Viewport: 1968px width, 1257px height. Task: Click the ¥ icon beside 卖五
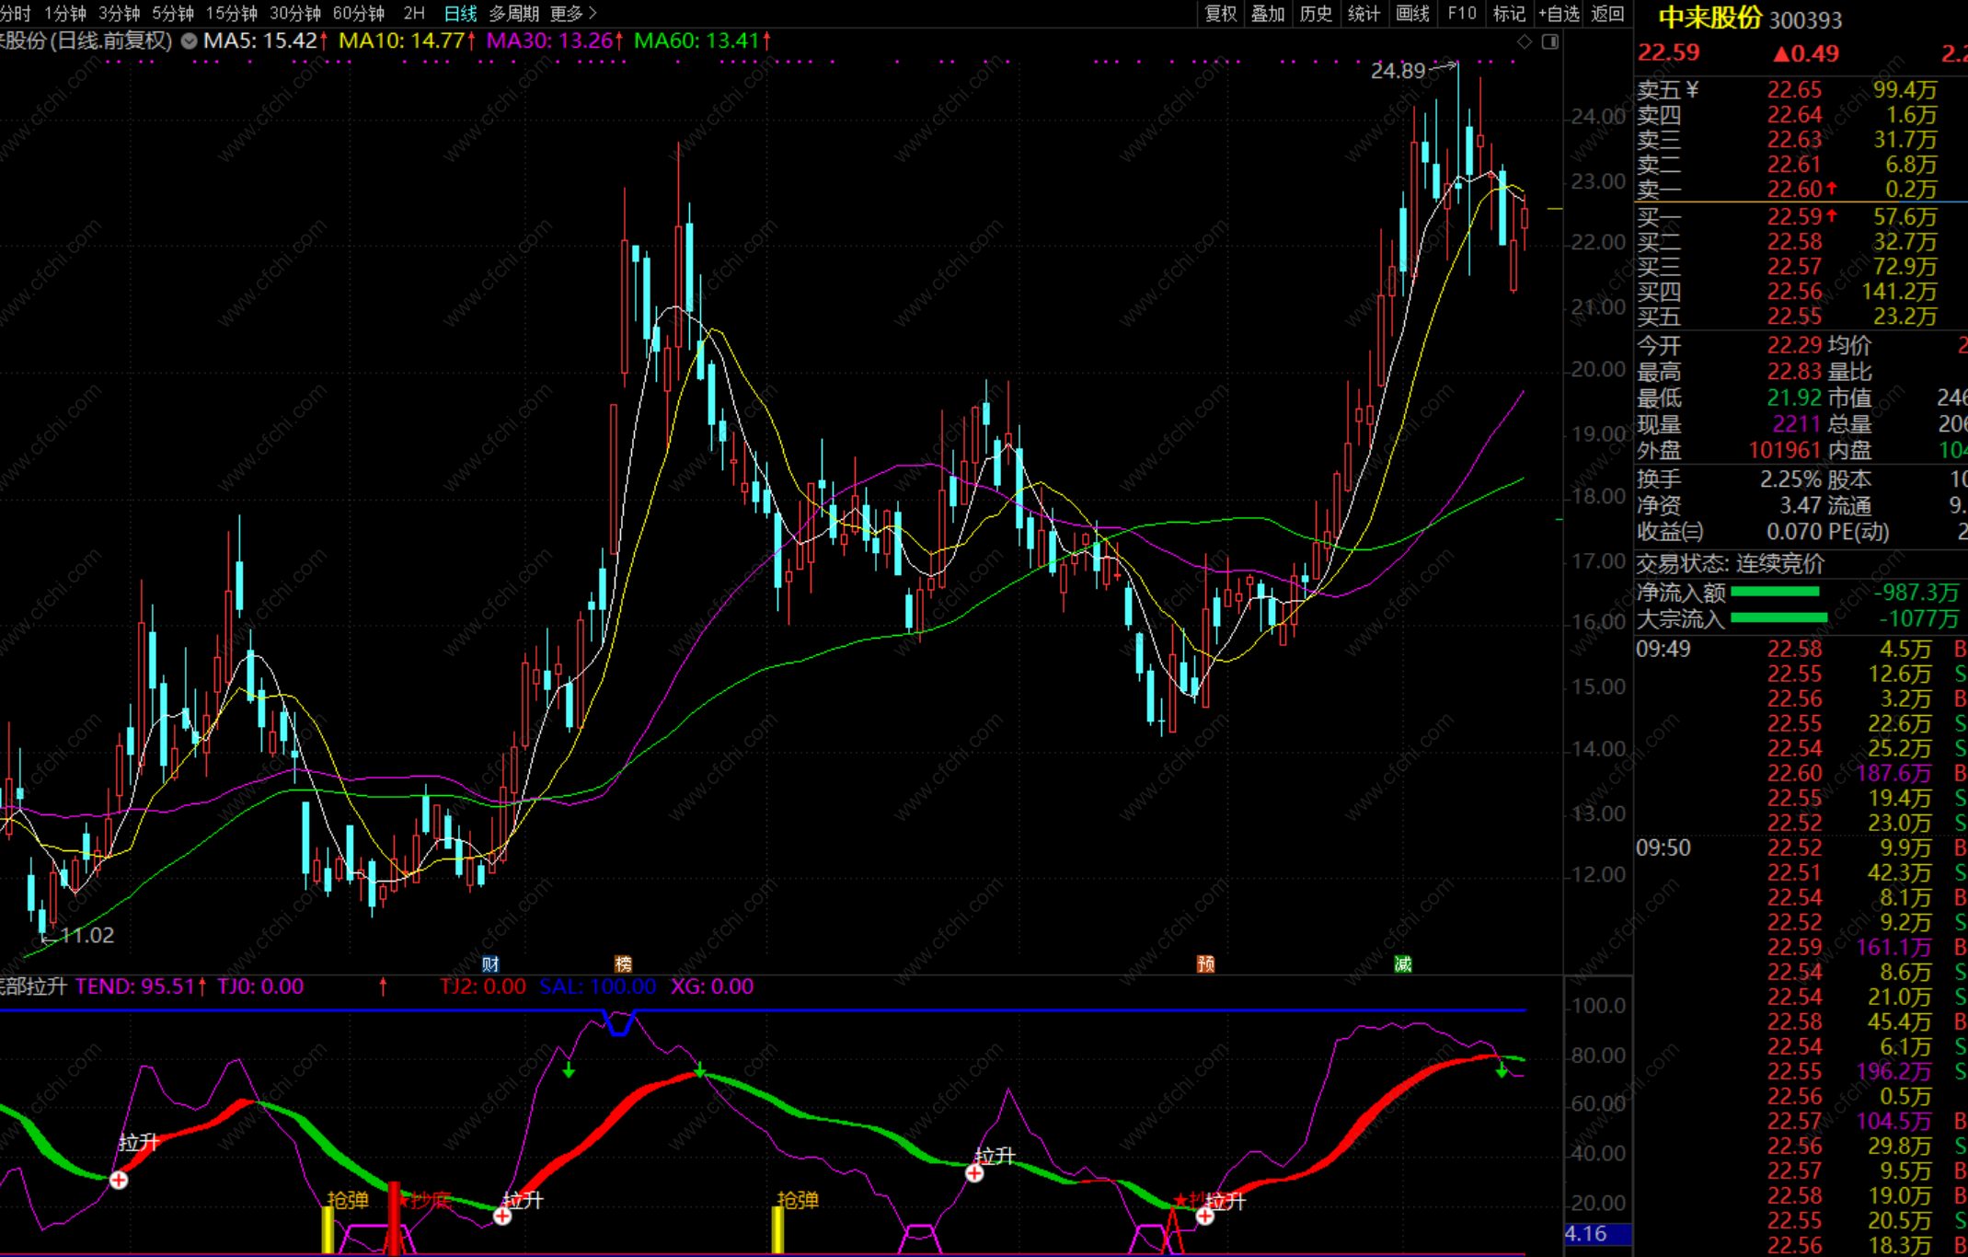pyautogui.click(x=1693, y=90)
